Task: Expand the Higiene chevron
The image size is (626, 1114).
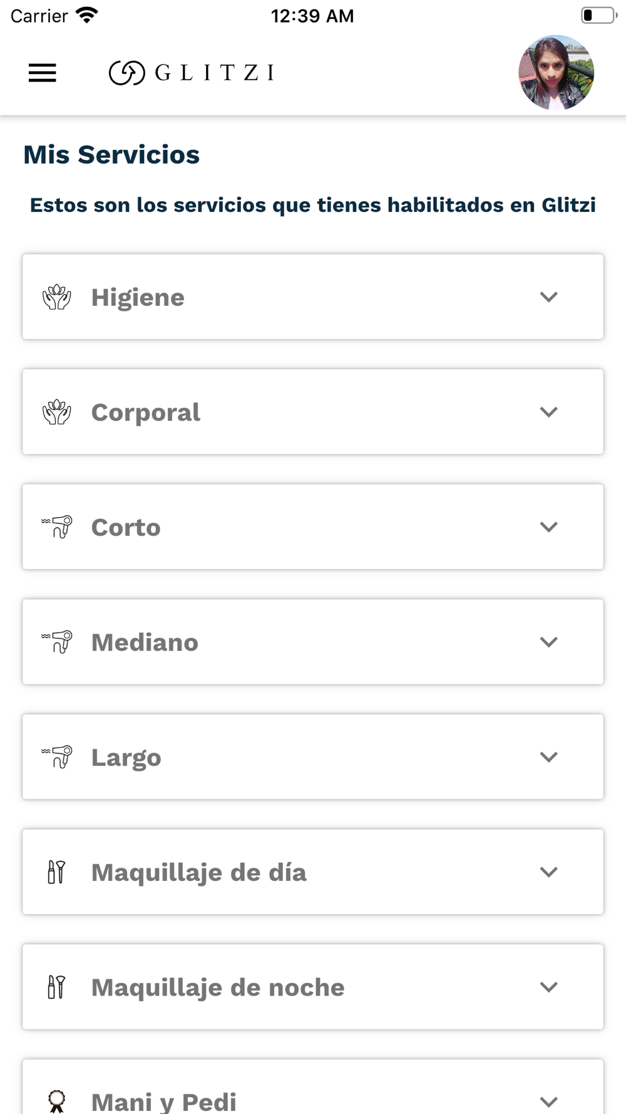Action: point(548,297)
